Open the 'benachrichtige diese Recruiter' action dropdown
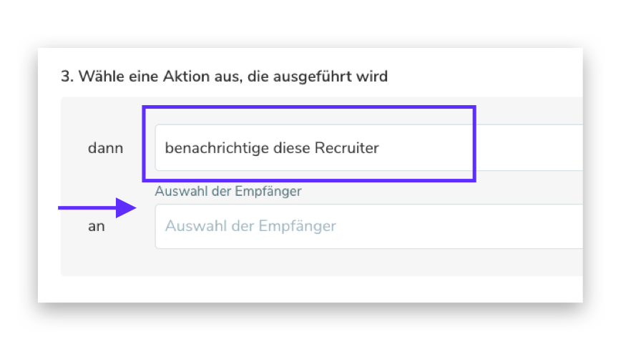This screenshot has height=364, width=631. [368, 148]
